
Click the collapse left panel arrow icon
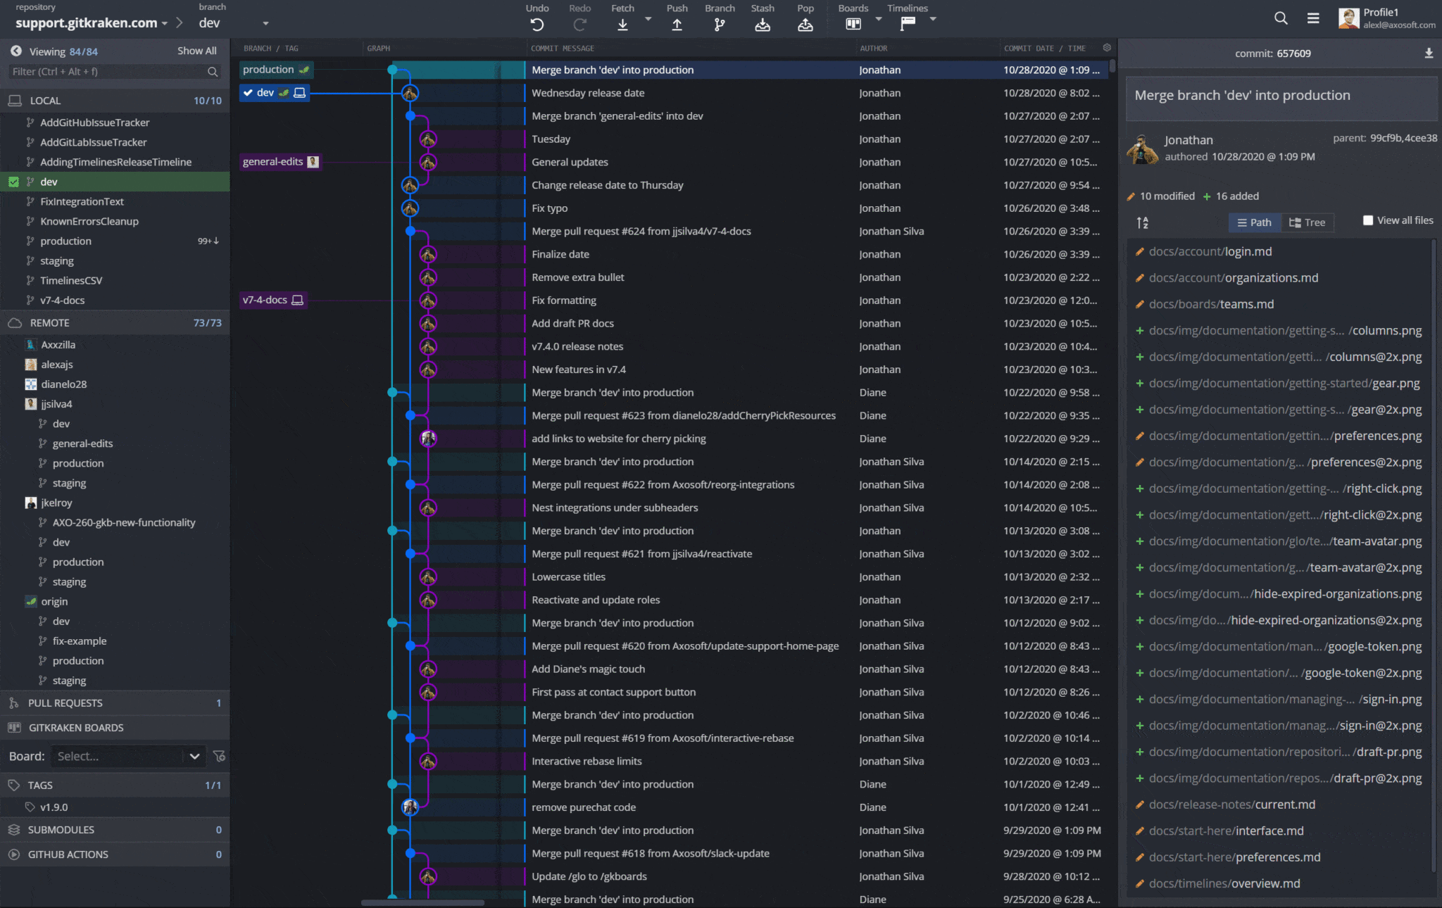[15, 51]
